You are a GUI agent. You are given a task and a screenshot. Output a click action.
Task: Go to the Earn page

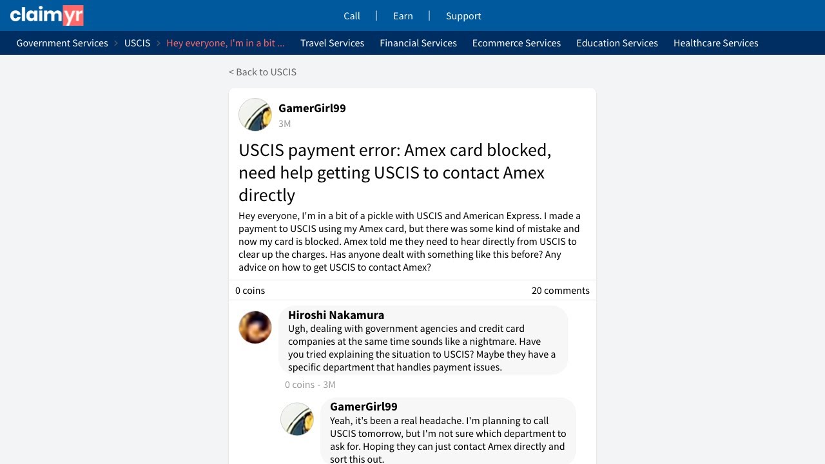click(403, 16)
